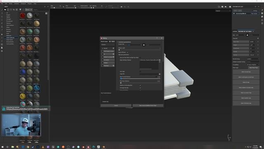Check the Curvature mesh map
Image resolution: width=264 pixels, height=149 pixels.
tap(103, 60)
